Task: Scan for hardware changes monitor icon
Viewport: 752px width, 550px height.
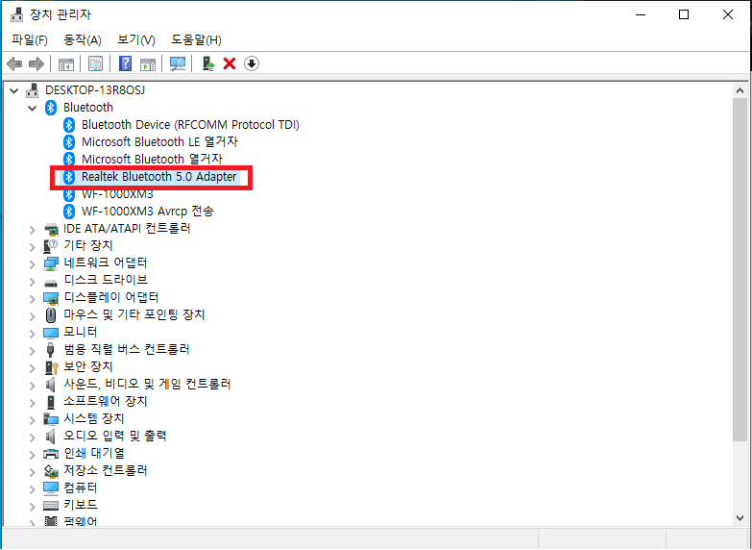Action: tap(178, 63)
